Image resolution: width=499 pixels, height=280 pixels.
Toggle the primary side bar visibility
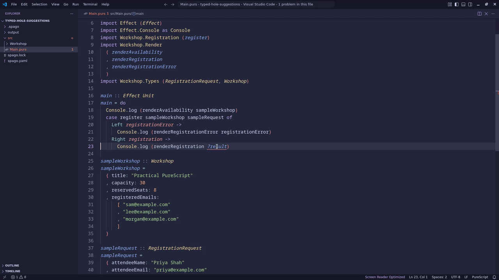pos(457,4)
